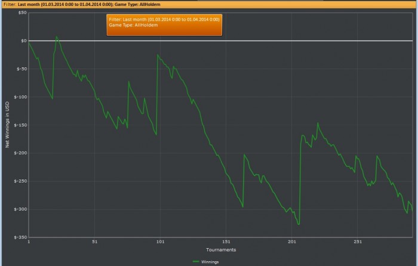The width and height of the screenshot is (418, 266).
Task: Click the x-axis label 201
Action: click(292, 242)
